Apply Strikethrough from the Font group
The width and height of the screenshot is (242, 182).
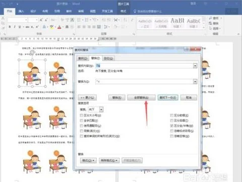pyautogui.click(x=27, y=27)
